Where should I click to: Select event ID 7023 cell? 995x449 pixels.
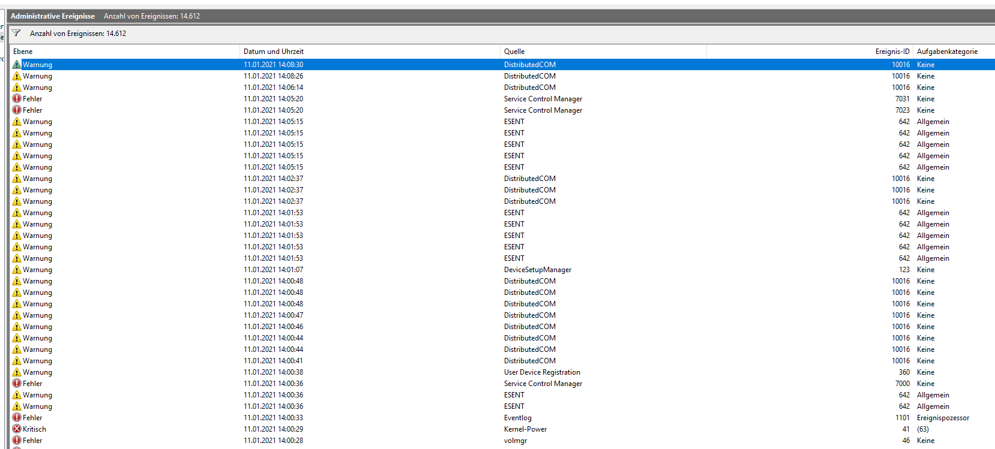click(902, 110)
